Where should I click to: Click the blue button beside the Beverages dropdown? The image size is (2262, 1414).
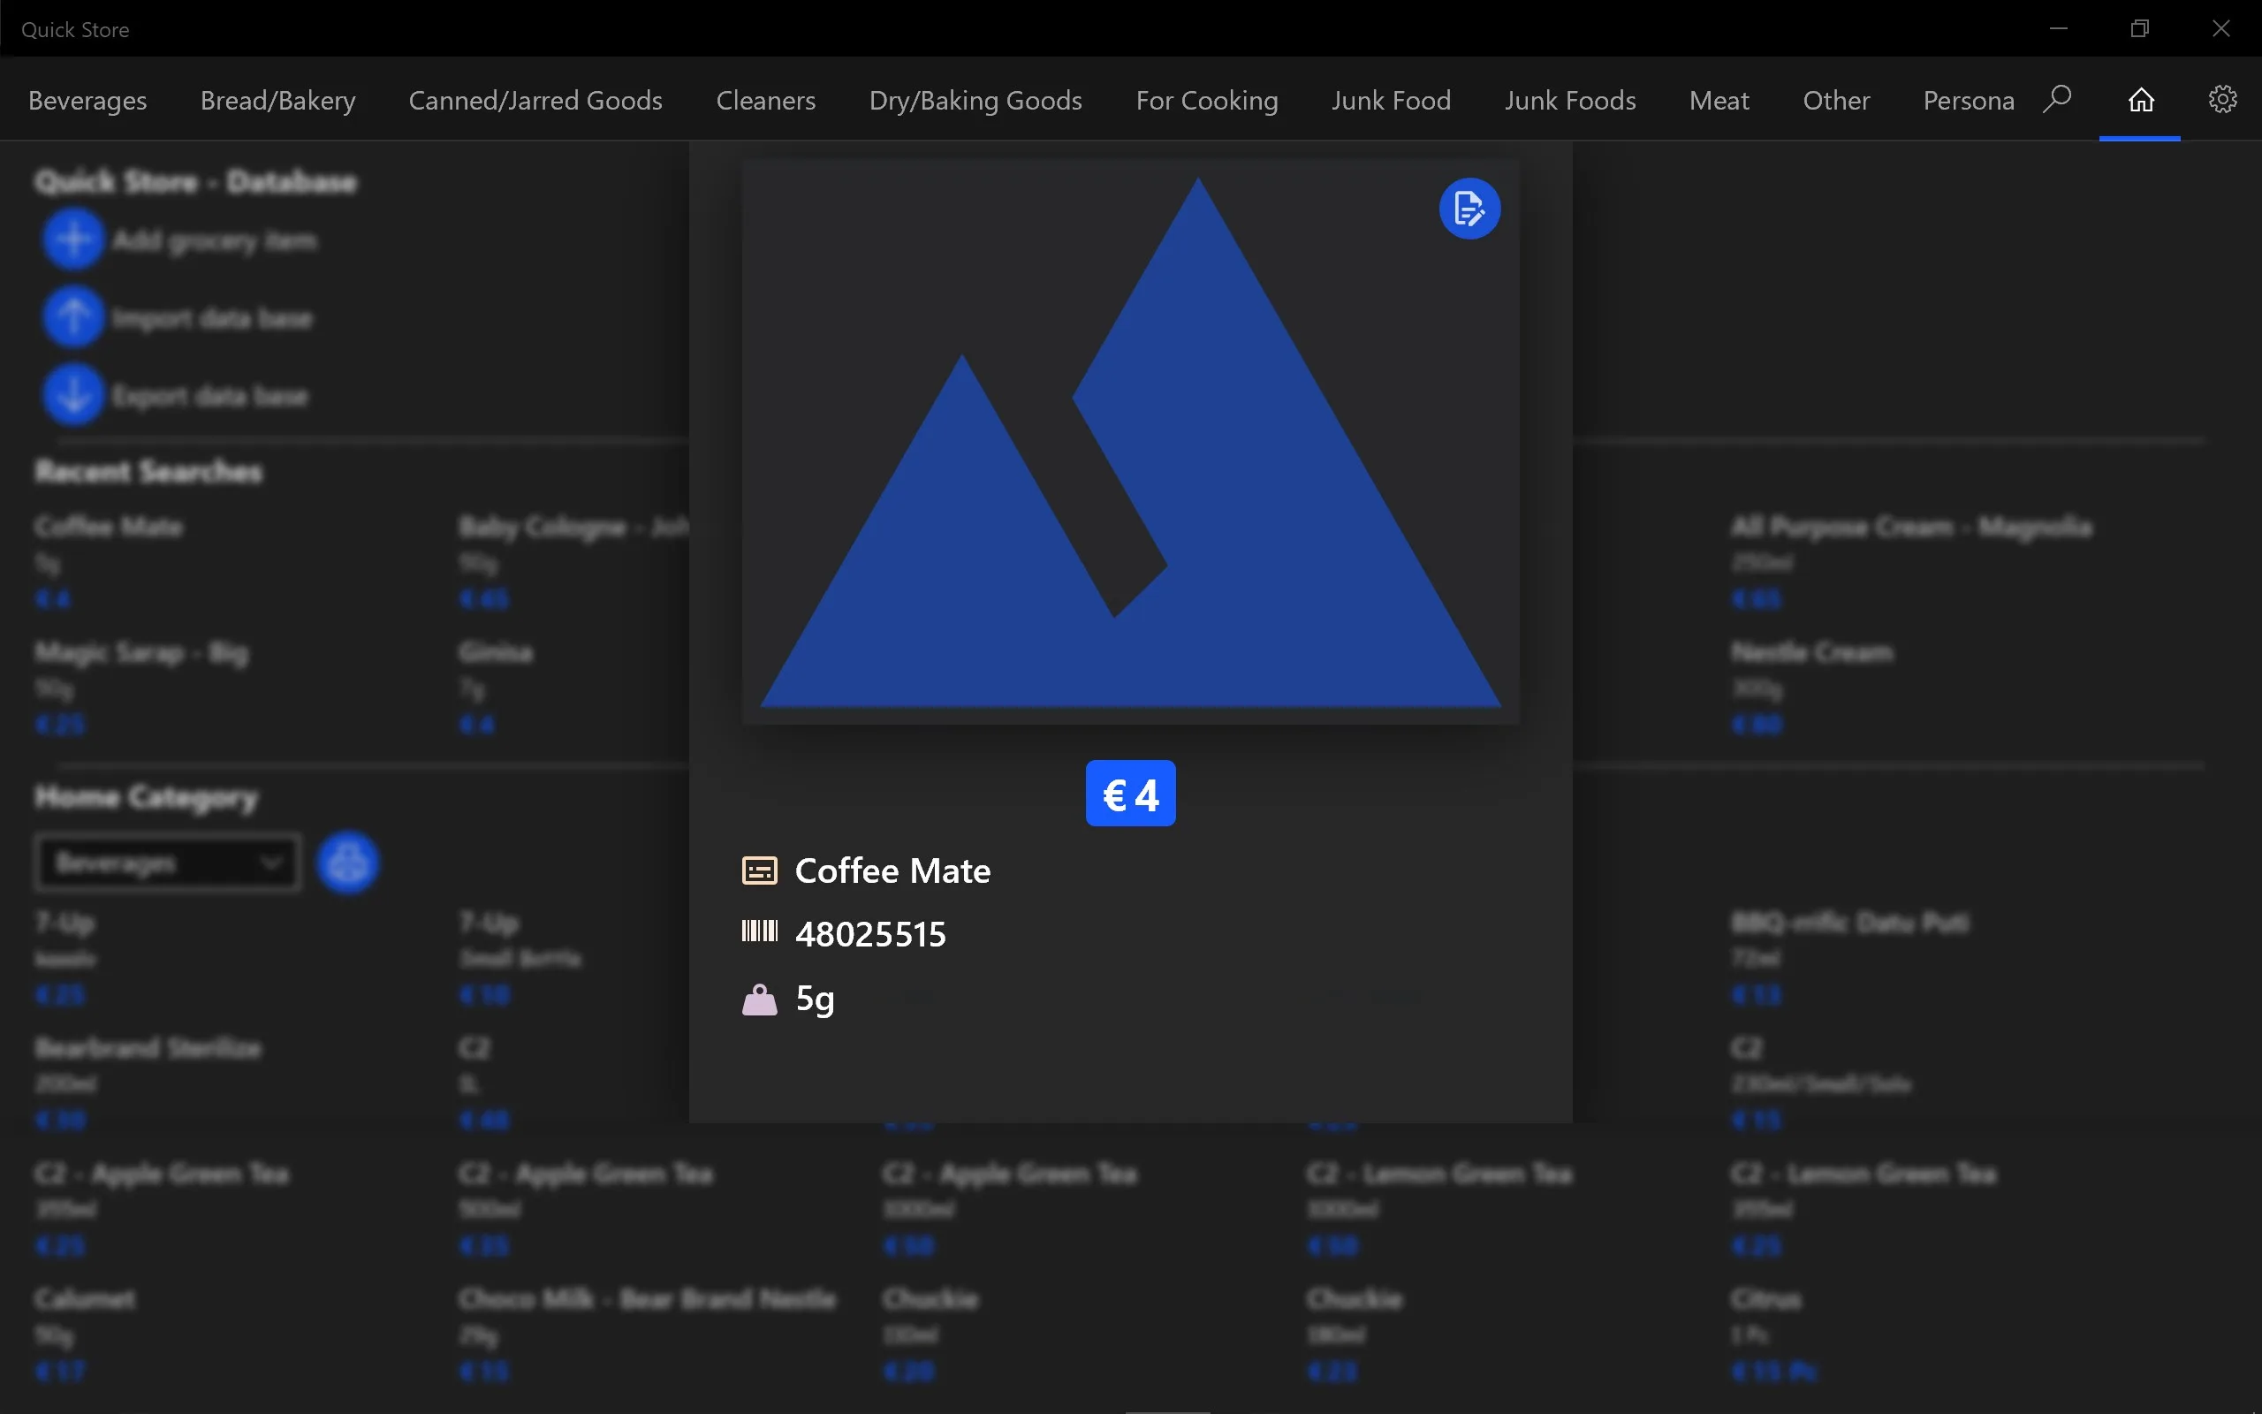(x=348, y=863)
